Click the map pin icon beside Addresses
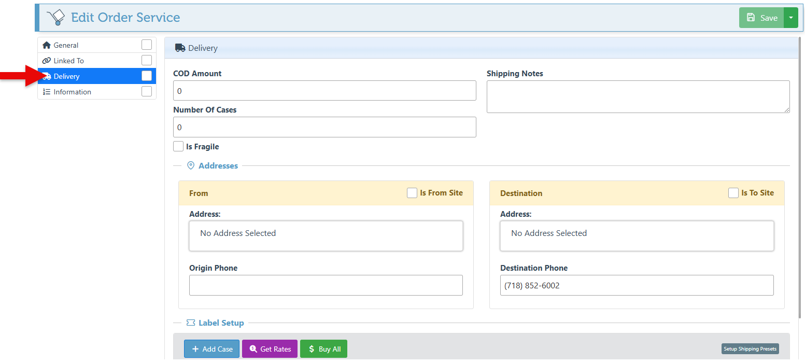The width and height of the screenshot is (805, 363). click(x=191, y=166)
